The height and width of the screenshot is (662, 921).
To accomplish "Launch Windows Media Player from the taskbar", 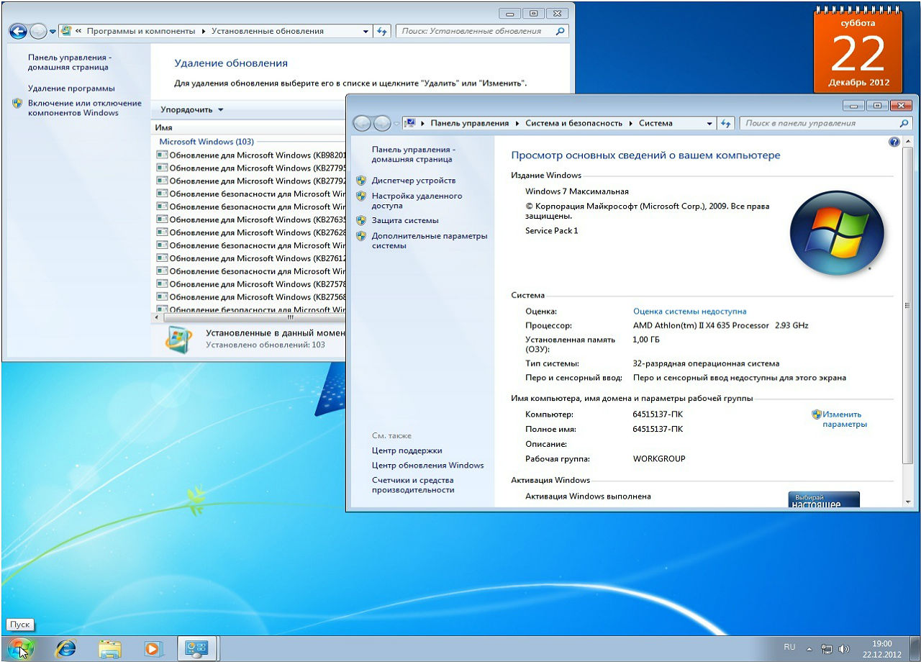I will click(153, 648).
